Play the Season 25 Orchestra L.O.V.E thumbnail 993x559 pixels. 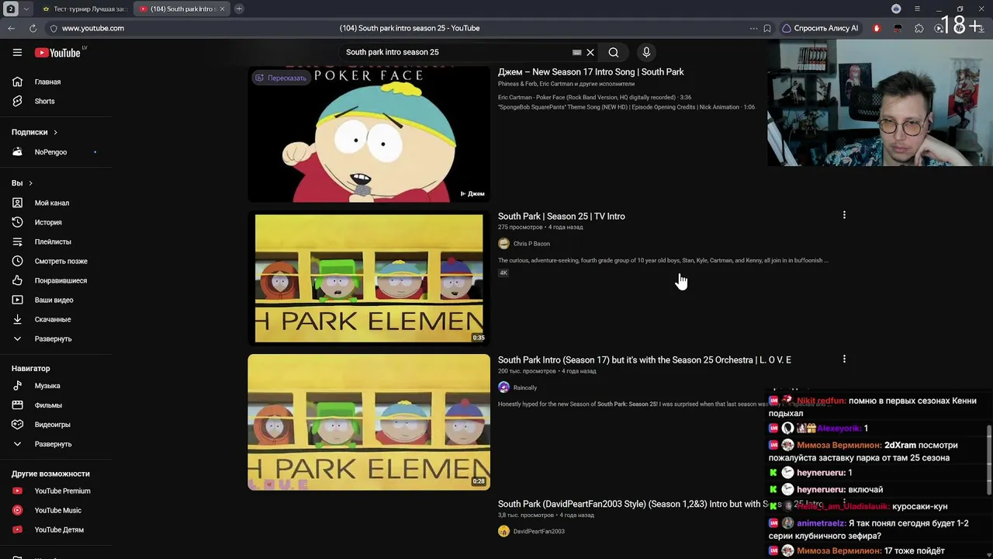(x=368, y=422)
